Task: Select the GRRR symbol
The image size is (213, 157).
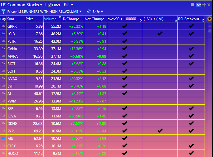Action: coord(12,26)
